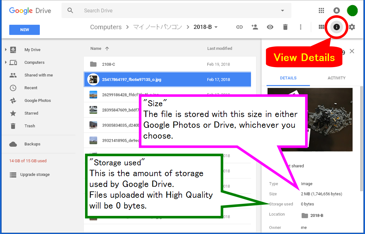Open the 2018-B folder dropdown
The width and height of the screenshot is (365, 234).
click(x=206, y=27)
